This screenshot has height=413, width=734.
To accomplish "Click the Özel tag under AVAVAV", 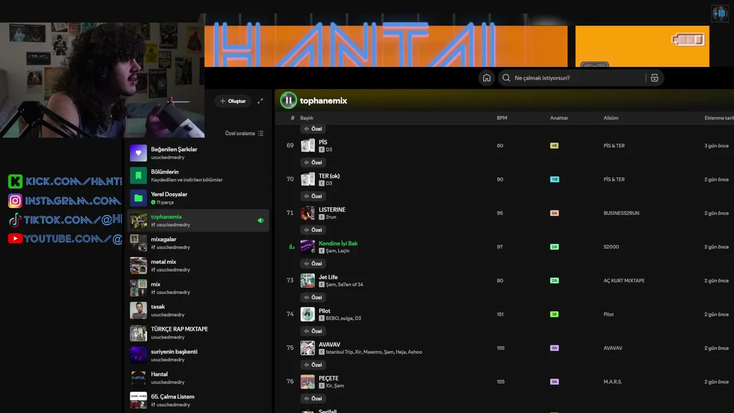I will point(313,365).
